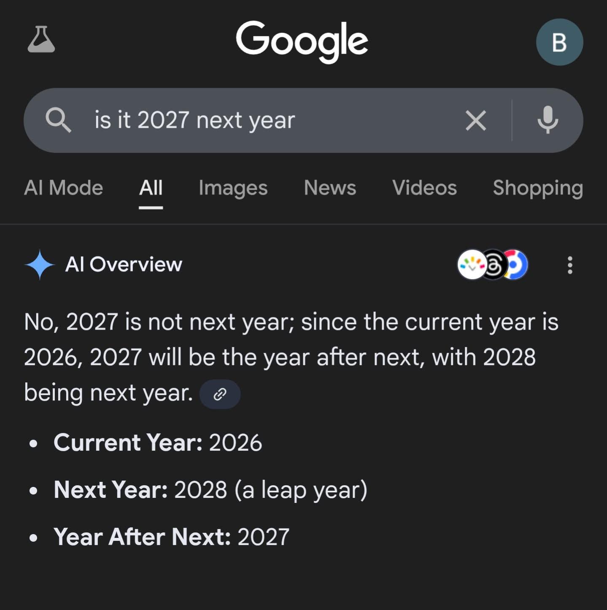Click the magnifying glass search icon
The width and height of the screenshot is (607, 610).
point(58,120)
